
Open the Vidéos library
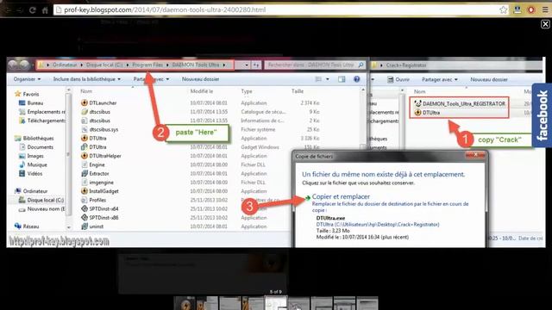30,174
